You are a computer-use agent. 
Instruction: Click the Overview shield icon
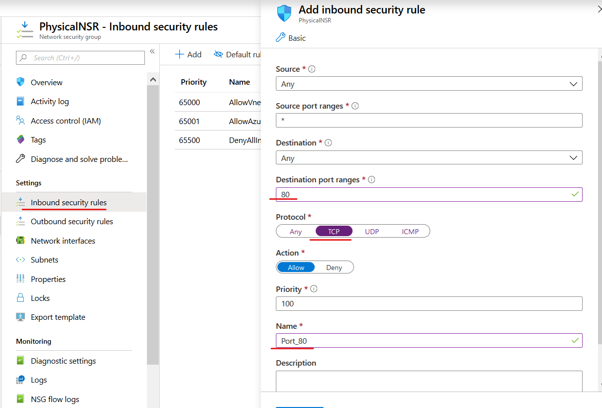[20, 82]
